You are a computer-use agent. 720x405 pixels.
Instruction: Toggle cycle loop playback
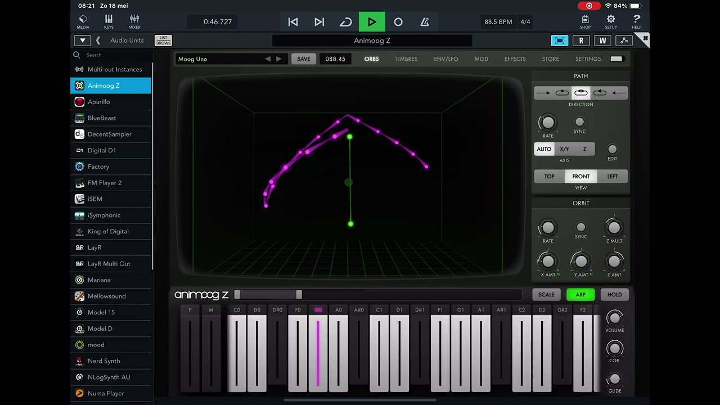(x=345, y=22)
